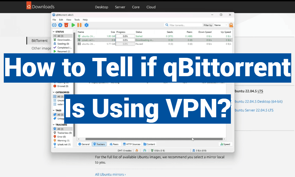Click the orange padlock icon in the toolbar
Image resolution: width=295 pixels, height=177 pixels.
(232, 25)
